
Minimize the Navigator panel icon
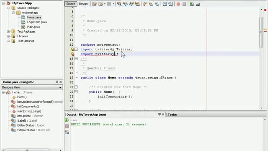point(57,82)
